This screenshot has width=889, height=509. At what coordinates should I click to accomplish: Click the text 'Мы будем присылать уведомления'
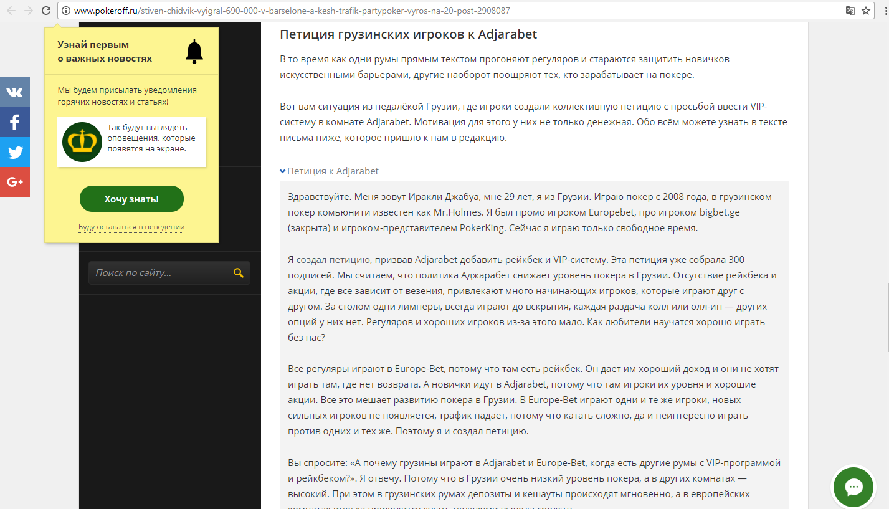[x=127, y=95]
